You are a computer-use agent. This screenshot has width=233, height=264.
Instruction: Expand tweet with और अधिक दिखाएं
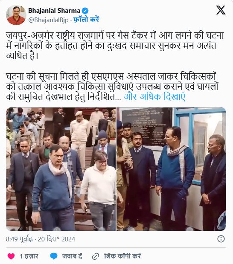[154, 97]
